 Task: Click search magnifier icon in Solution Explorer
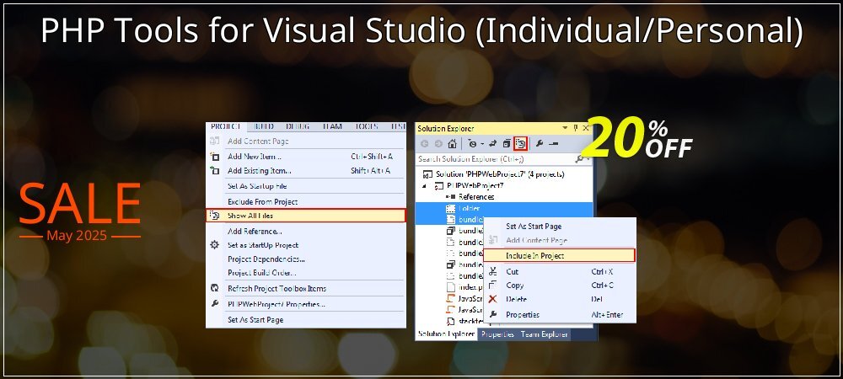(581, 159)
